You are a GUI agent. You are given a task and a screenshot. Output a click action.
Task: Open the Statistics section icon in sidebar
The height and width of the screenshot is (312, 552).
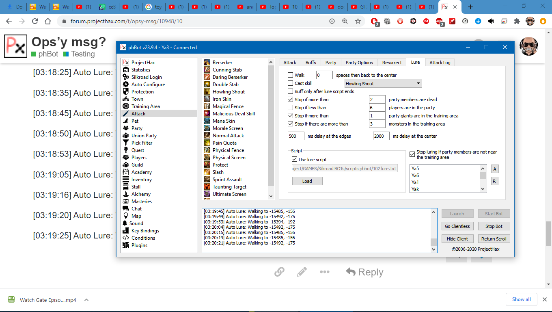pos(126,70)
